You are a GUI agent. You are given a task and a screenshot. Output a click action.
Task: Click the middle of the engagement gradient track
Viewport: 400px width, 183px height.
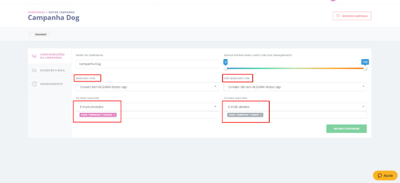click(x=295, y=68)
